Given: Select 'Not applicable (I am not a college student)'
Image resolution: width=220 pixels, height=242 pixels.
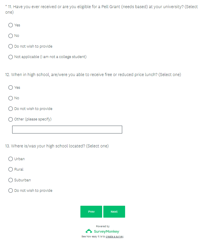Looking at the screenshot, I should [11, 57].
